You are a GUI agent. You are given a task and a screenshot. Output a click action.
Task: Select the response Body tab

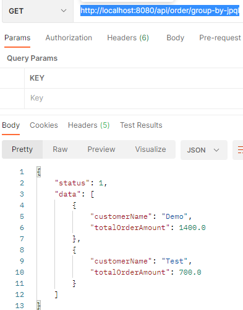pos(11,125)
